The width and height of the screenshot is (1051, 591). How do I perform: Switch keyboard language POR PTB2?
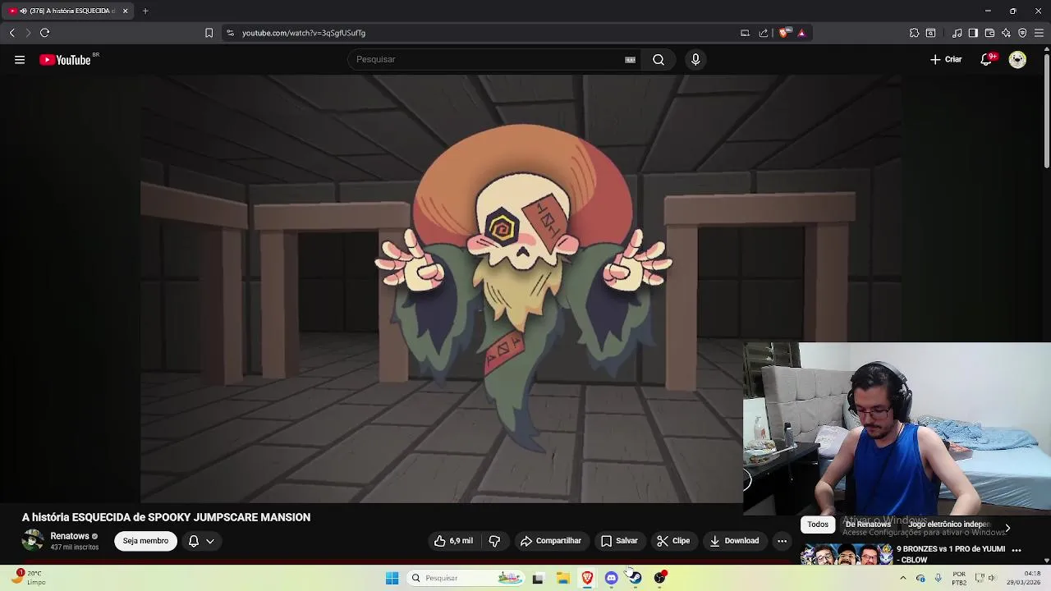coord(959,578)
